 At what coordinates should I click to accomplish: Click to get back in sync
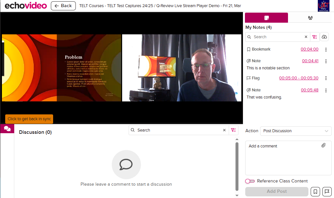click(29, 119)
